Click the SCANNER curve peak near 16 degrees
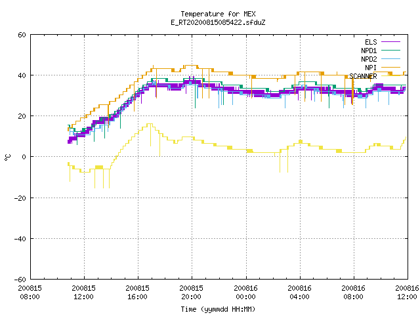 pyautogui.click(x=150, y=124)
